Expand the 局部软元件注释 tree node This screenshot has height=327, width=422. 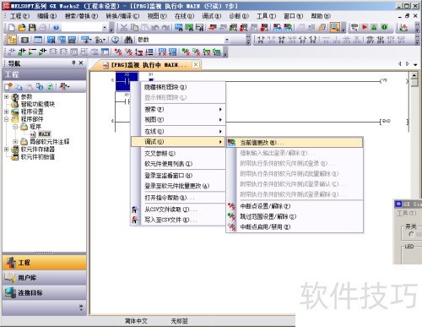[x=15, y=142]
